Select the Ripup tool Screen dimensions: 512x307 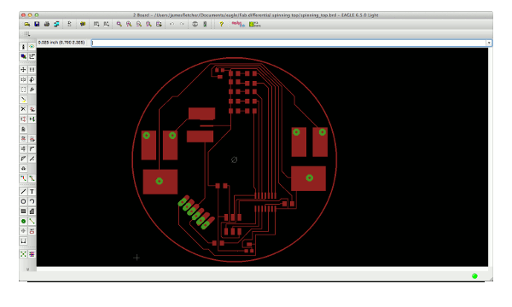tap(32, 178)
